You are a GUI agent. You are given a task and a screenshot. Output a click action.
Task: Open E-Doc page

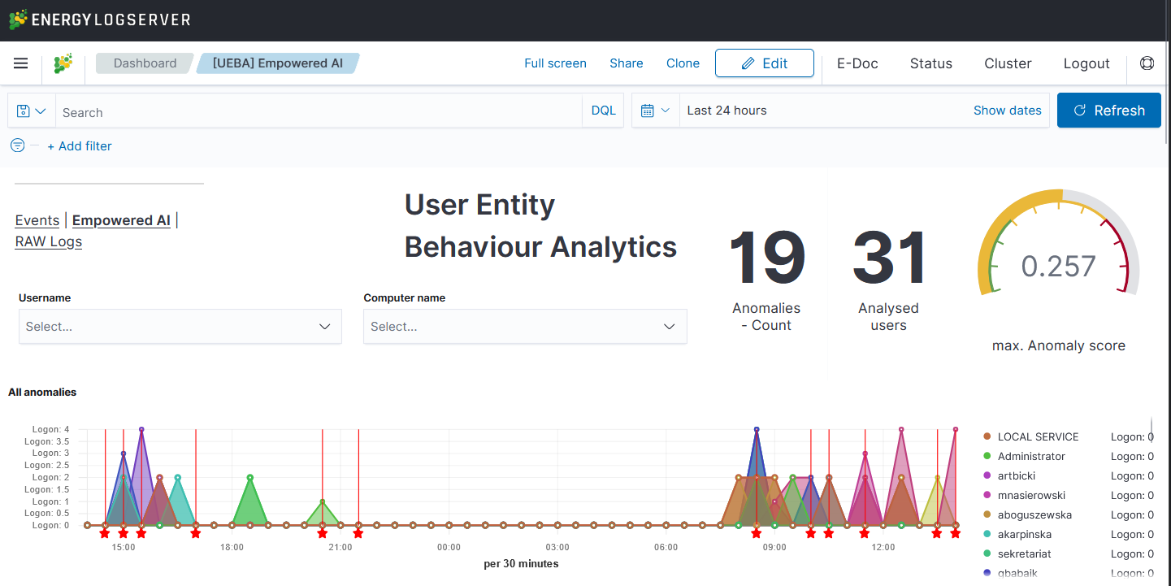[857, 63]
